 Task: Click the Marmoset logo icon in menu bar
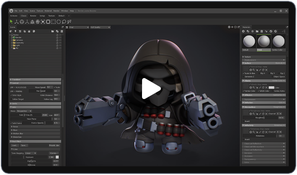point(11,11)
